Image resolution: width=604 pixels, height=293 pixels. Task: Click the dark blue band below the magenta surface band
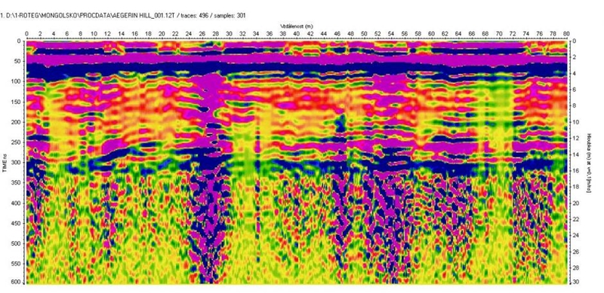[x=297, y=69]
